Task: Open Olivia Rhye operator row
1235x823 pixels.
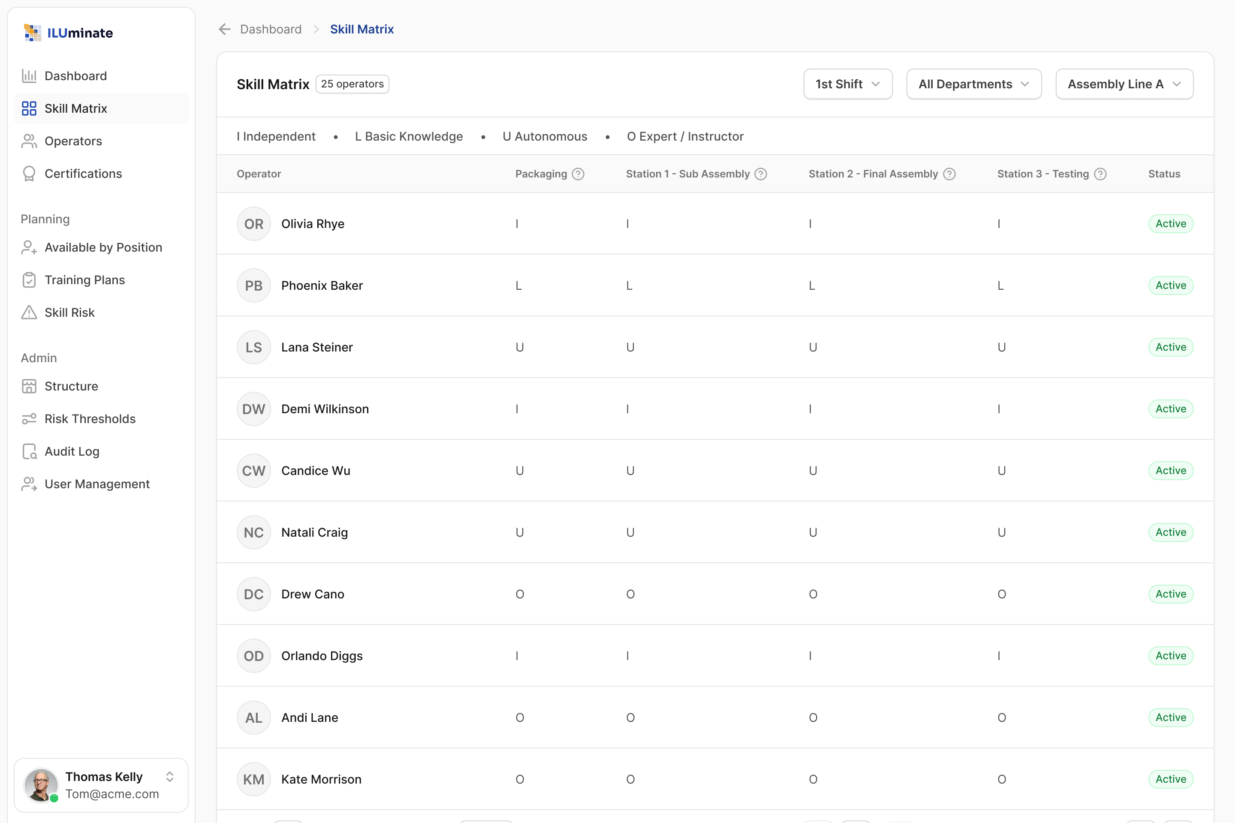Action: [x=715, y=224]
